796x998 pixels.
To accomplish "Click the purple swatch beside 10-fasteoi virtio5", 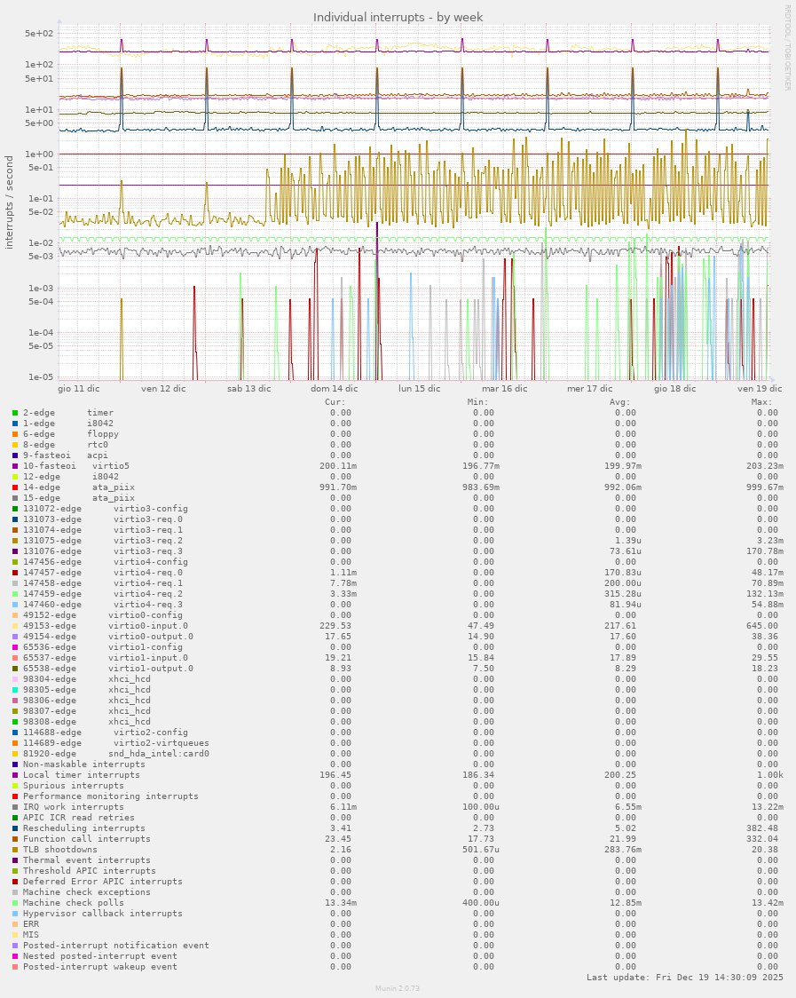I will [x=15, y=466].
